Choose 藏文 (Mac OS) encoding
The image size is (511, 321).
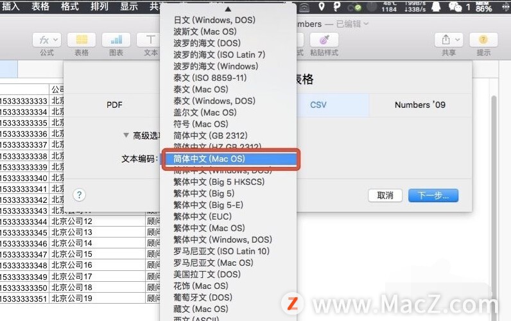[228, 309]
